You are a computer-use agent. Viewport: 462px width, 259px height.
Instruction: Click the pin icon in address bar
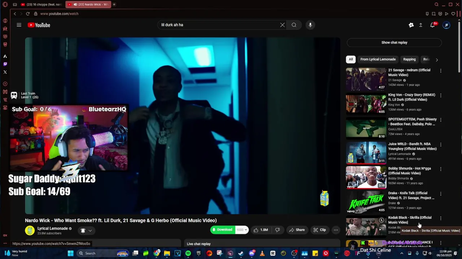427,14
